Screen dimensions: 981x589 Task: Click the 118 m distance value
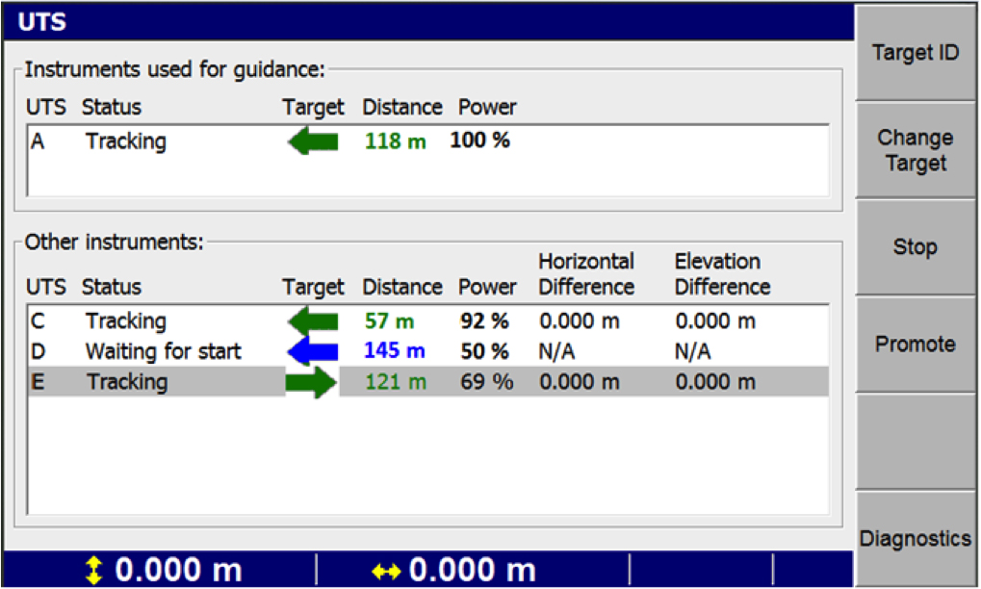pos(396,141)
